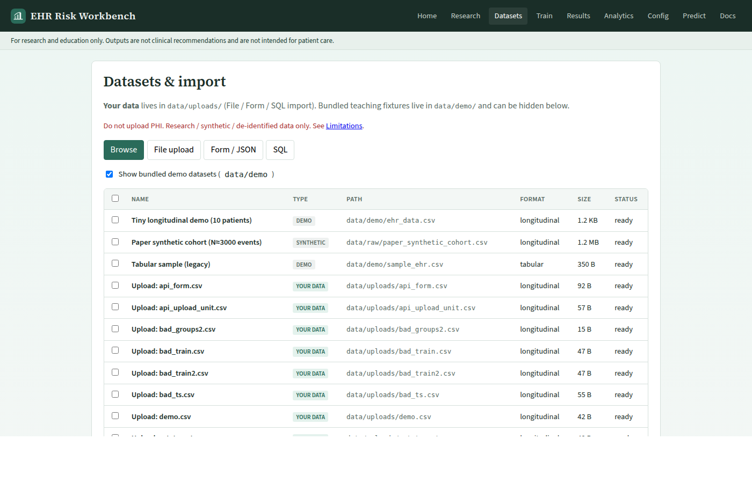This screenshot has width=752, height=483.
Task: Switch to the Browse tab
Action: point(124,150)
